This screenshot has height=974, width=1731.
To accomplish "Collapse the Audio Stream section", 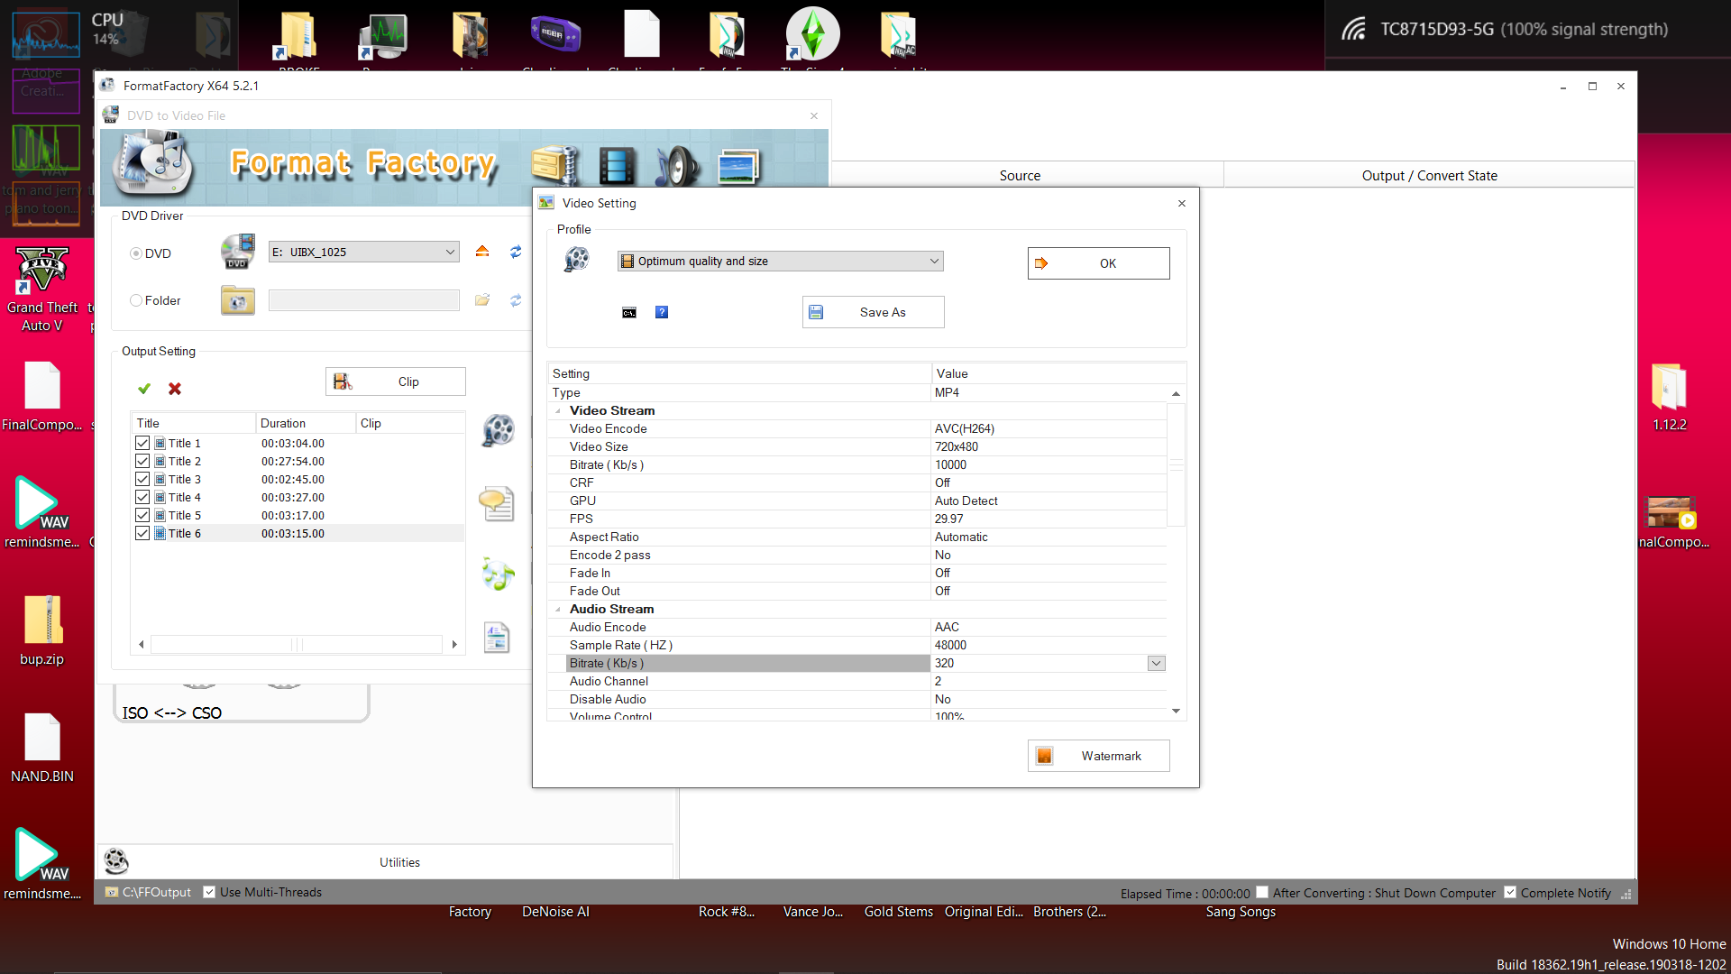I will (x=558, y=609).
